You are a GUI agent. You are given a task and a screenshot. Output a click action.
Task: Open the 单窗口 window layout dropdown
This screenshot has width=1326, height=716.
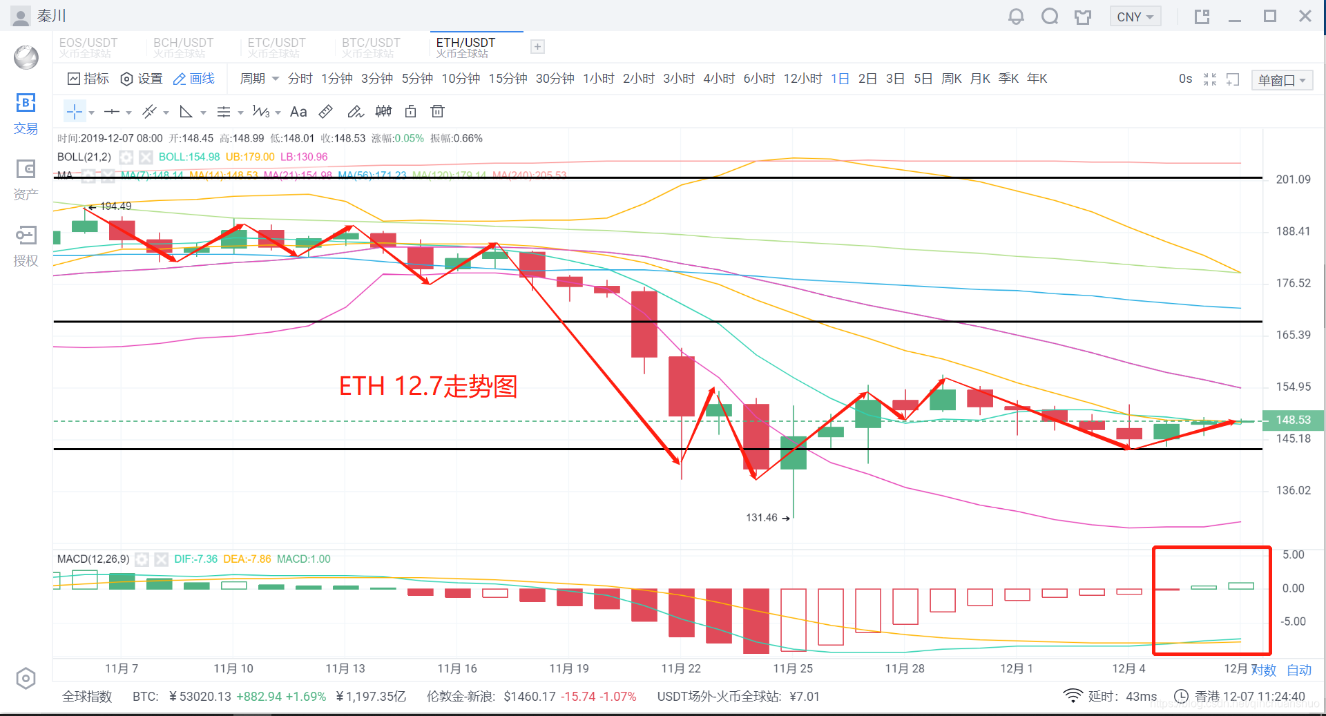pos(1282,80)
